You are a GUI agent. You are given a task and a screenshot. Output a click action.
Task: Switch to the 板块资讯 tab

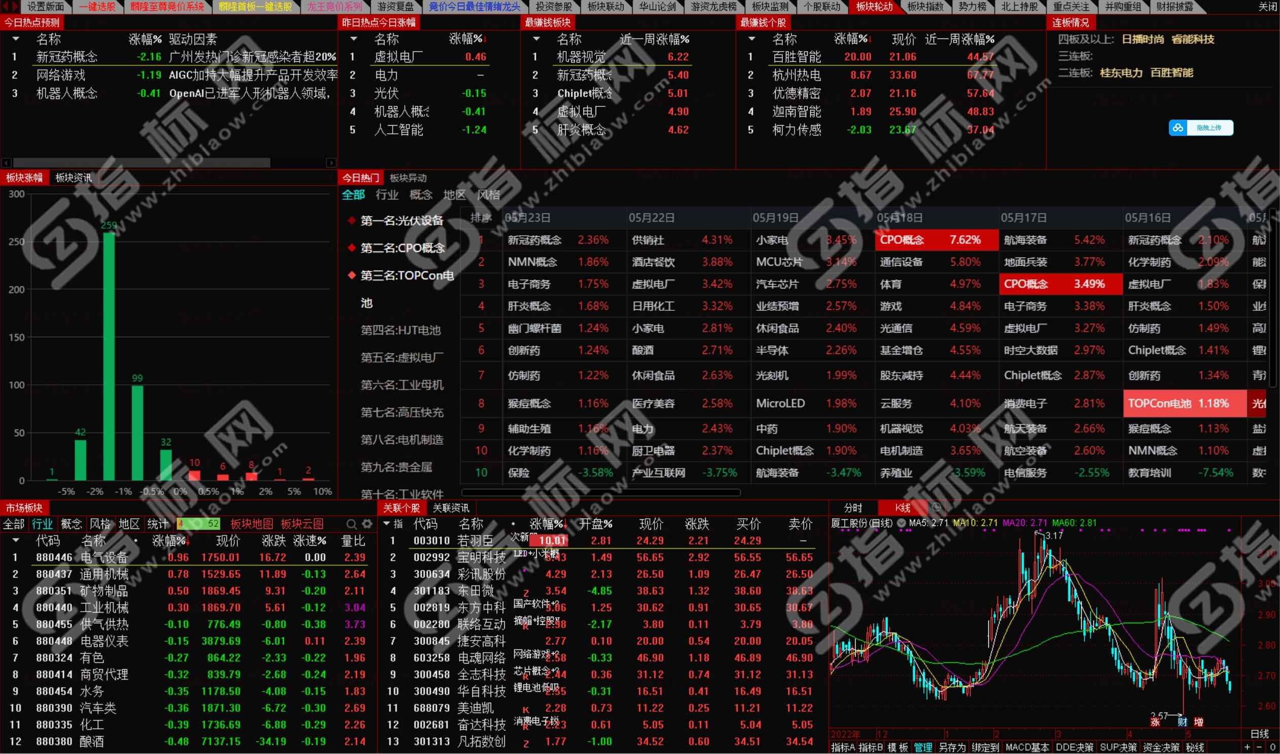tap(74, 178)
